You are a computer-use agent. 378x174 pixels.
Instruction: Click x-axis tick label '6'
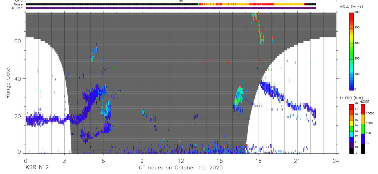(103, 160)
